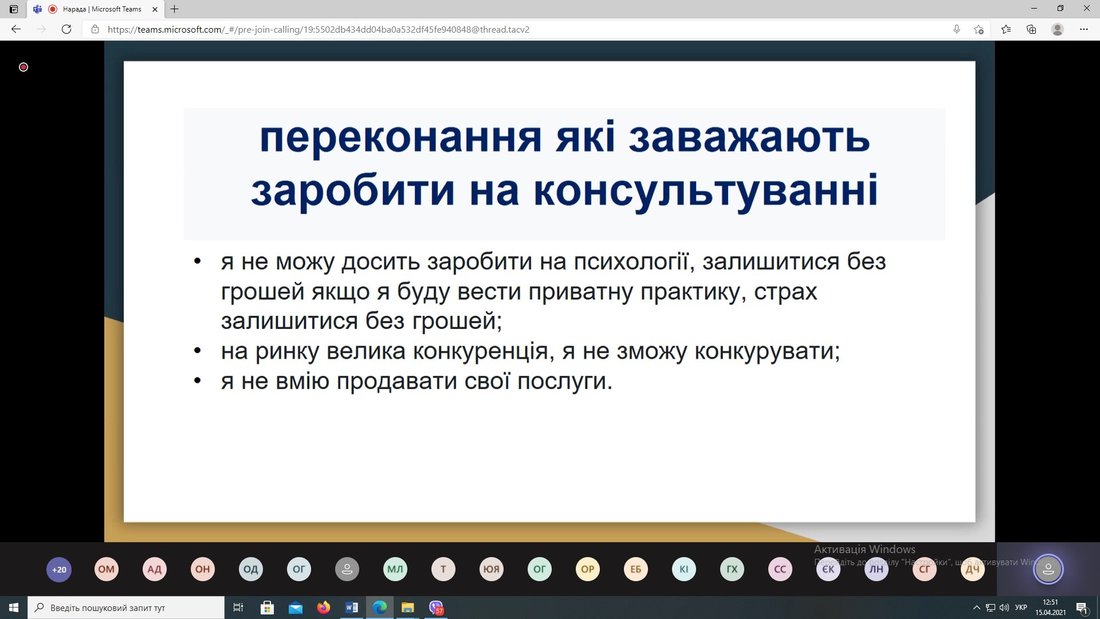View site information lock icon
The image size is (1100, 619).
tap(95, 29)
